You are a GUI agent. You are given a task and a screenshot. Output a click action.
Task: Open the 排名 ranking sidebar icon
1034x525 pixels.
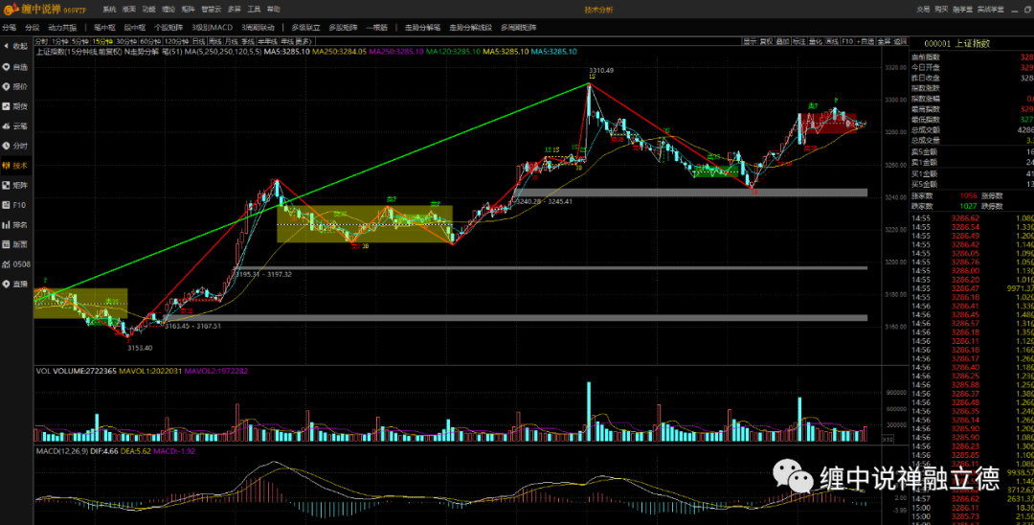click(x=15, y=225)
